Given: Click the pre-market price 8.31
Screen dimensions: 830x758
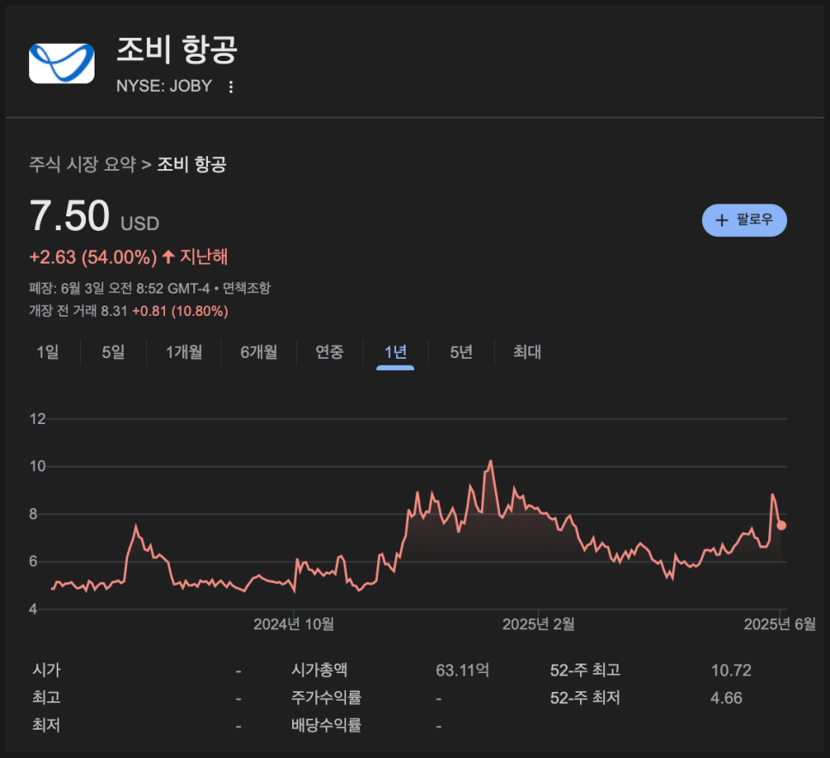Looking at the screenshot, I should click(114, 311).
